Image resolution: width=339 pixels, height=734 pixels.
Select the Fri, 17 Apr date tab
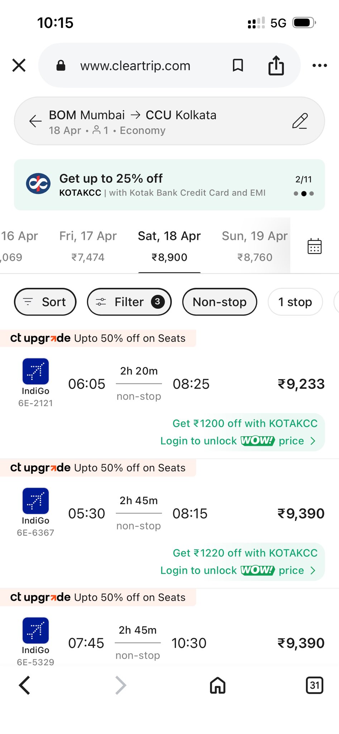pyautogui.click(x=88, y=246)
